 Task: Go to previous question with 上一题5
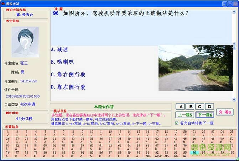click(185, 115)
